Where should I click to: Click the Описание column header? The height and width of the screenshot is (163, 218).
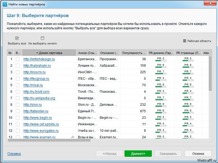click(x=109, y=53)
